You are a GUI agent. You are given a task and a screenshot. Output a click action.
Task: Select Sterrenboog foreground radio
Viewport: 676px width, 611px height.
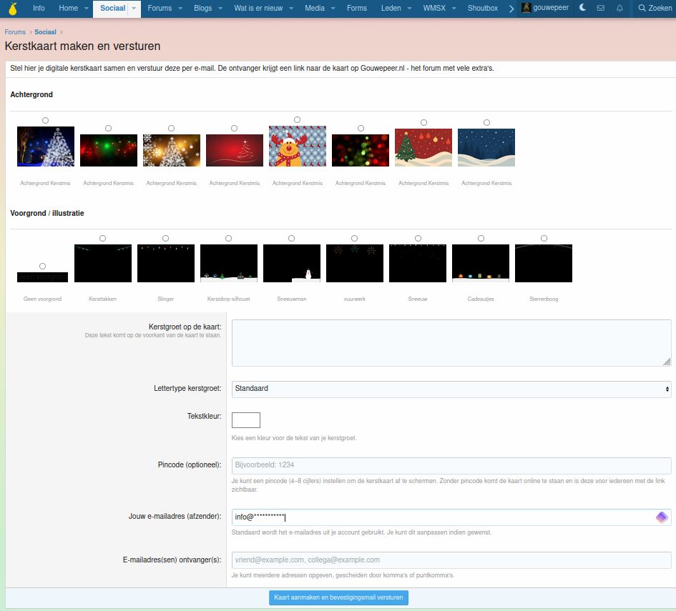click(x=544, y=238)
